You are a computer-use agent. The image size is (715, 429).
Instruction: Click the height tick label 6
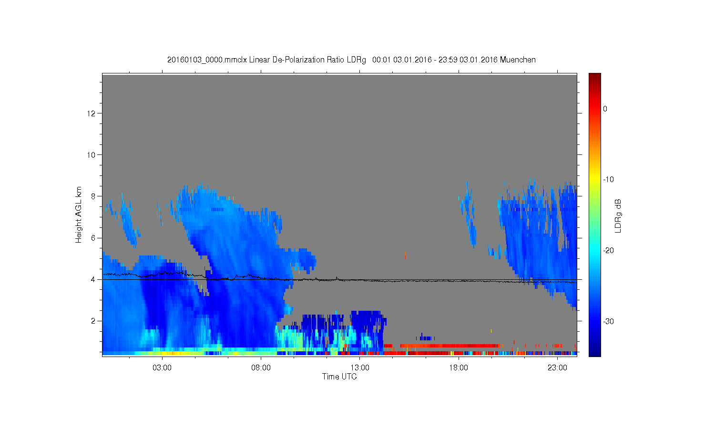point(93,238)
